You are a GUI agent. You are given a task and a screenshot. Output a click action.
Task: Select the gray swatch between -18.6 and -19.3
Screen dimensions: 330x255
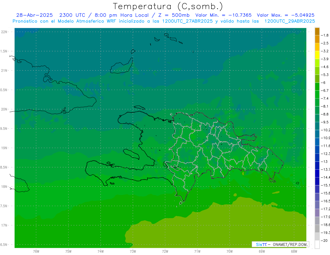(x=317, y=229)
